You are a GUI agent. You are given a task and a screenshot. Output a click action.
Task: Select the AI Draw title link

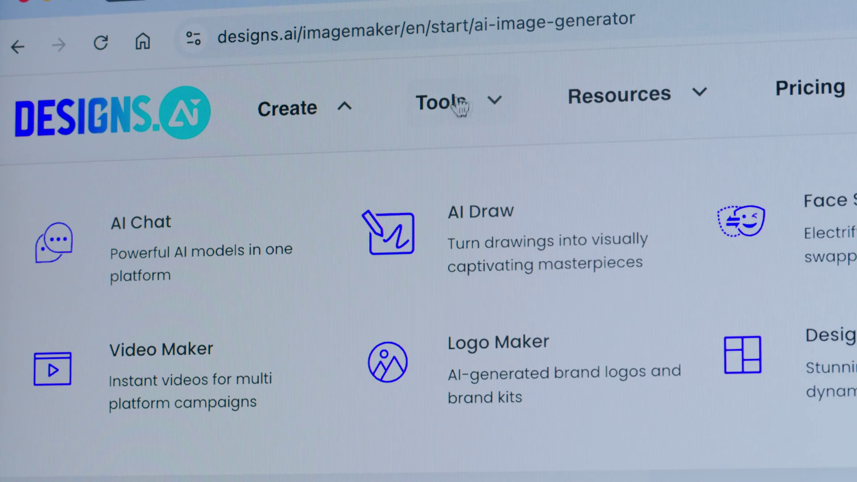click(x=481, y=212)
